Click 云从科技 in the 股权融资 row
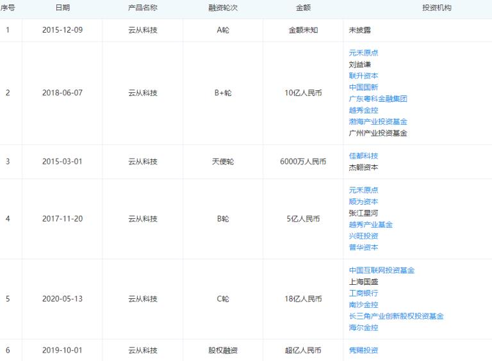The height and width of the screenshot is (361, 492). point(142,350)
